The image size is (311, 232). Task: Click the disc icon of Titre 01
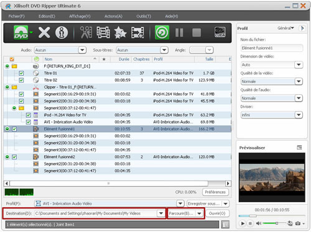36,73
